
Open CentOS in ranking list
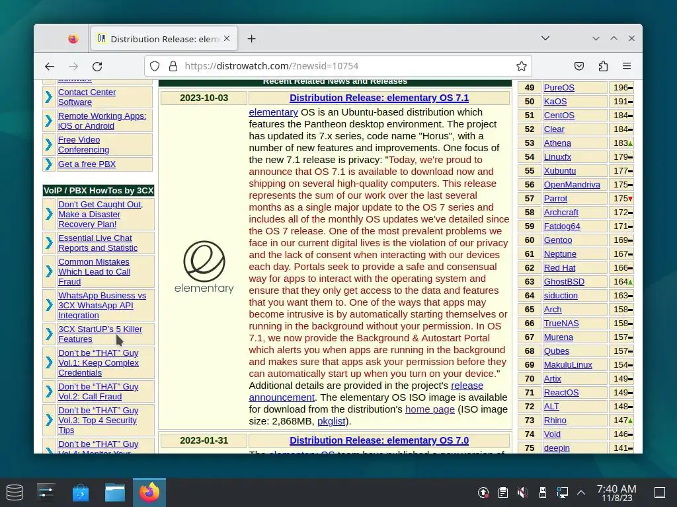point(559,115)
